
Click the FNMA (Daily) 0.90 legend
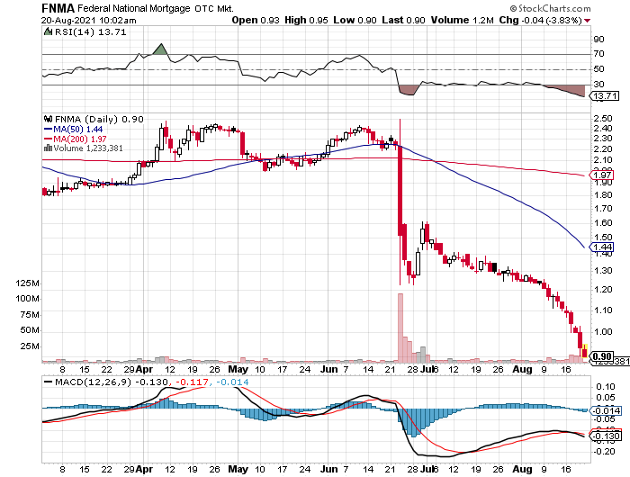pyautogui.click(x=99, y=119)
